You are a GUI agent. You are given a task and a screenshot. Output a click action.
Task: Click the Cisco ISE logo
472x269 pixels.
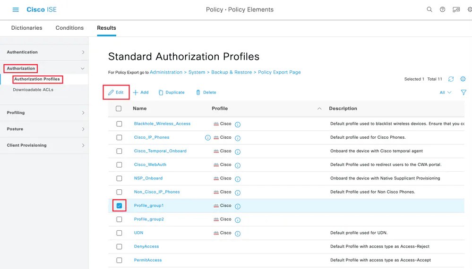click(42, 9)
